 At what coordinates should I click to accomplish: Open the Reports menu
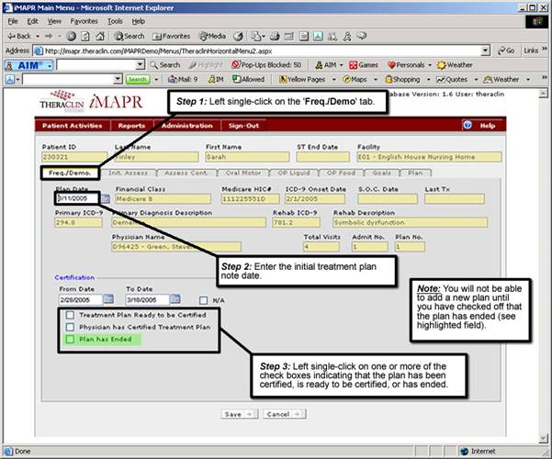coord(131,126)
